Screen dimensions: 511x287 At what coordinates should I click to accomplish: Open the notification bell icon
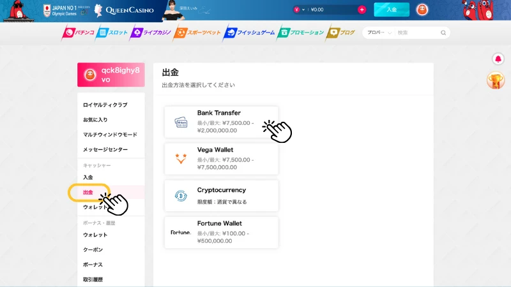coord(498,59)
